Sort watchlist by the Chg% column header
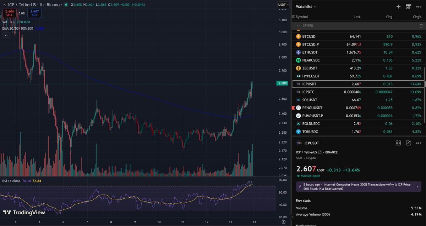Screen dimensions: 426x226 [417, 17]
